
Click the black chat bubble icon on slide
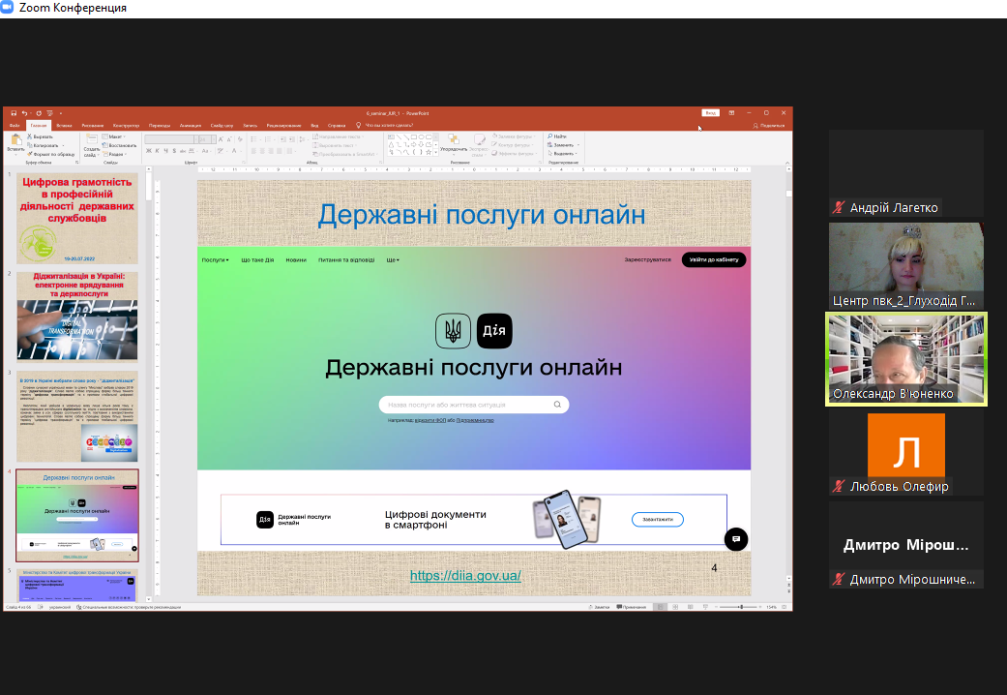(736, 539)
